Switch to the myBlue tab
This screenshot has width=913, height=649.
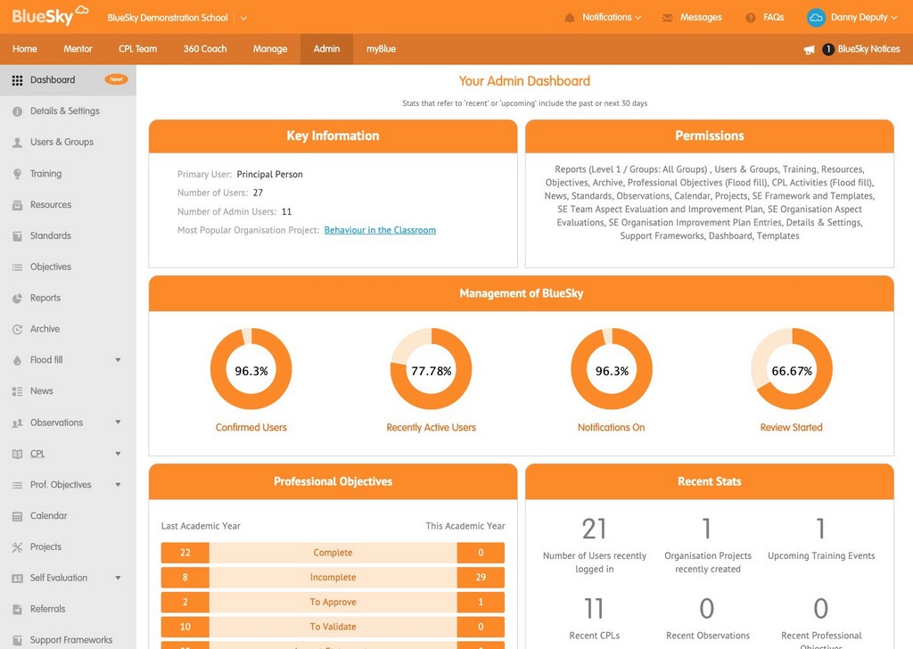pos(381,49)
